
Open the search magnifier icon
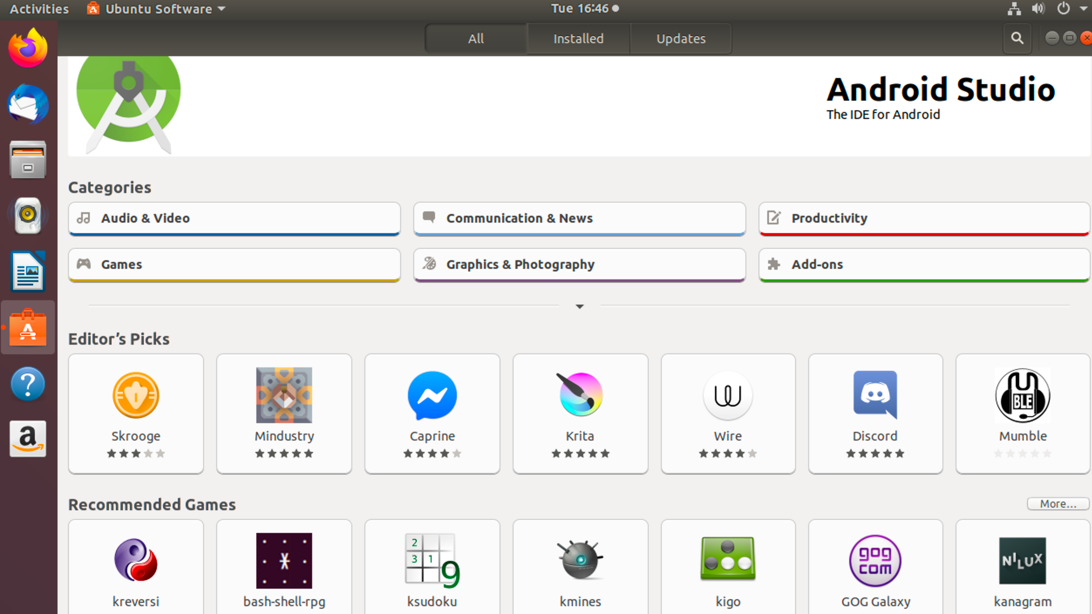click(1017, 38)
